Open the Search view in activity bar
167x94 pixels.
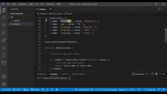click(4, 17)
